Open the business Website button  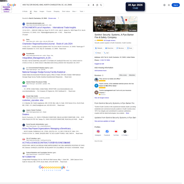(x=99, y=48)
